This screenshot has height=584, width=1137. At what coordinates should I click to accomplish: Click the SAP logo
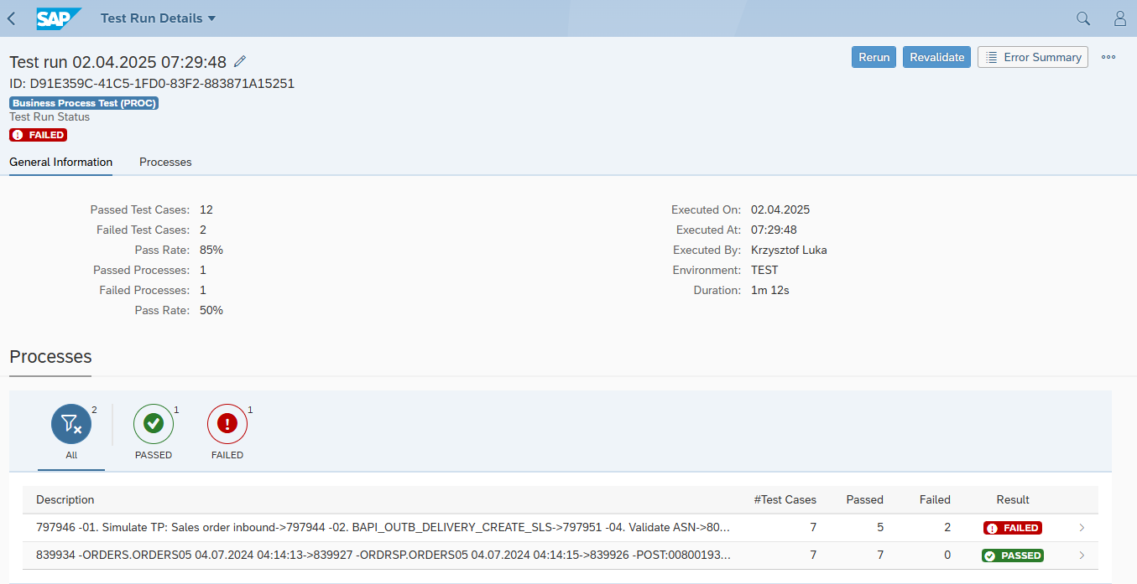[59, 18]
